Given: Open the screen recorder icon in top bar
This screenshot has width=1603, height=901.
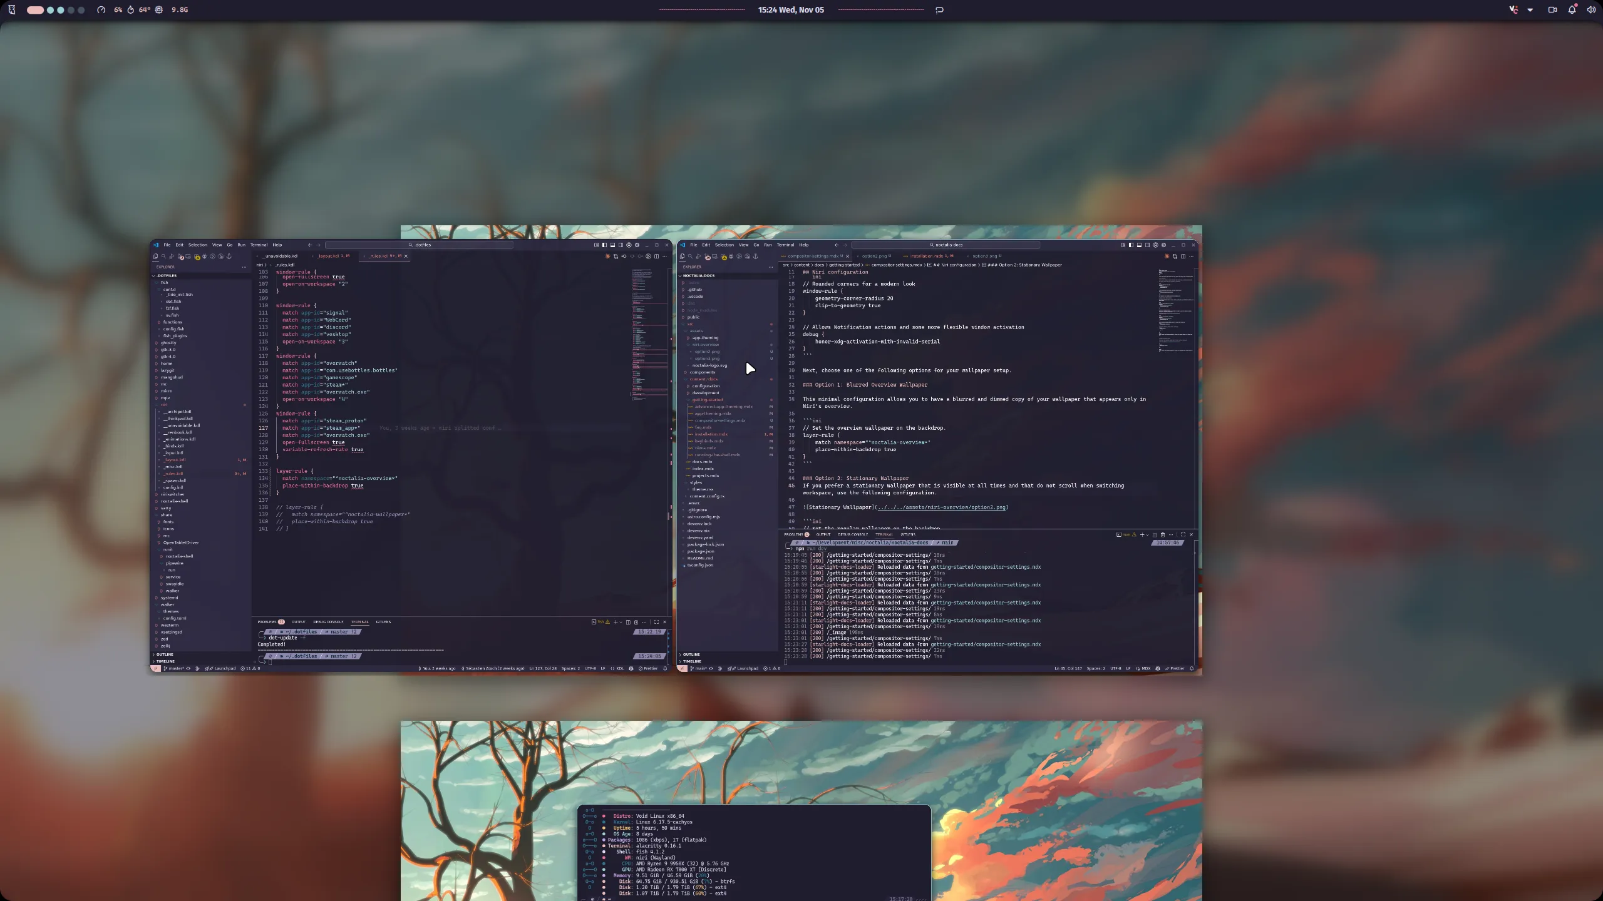Looking at the screenshot, I should click(x=1552, y=9).
